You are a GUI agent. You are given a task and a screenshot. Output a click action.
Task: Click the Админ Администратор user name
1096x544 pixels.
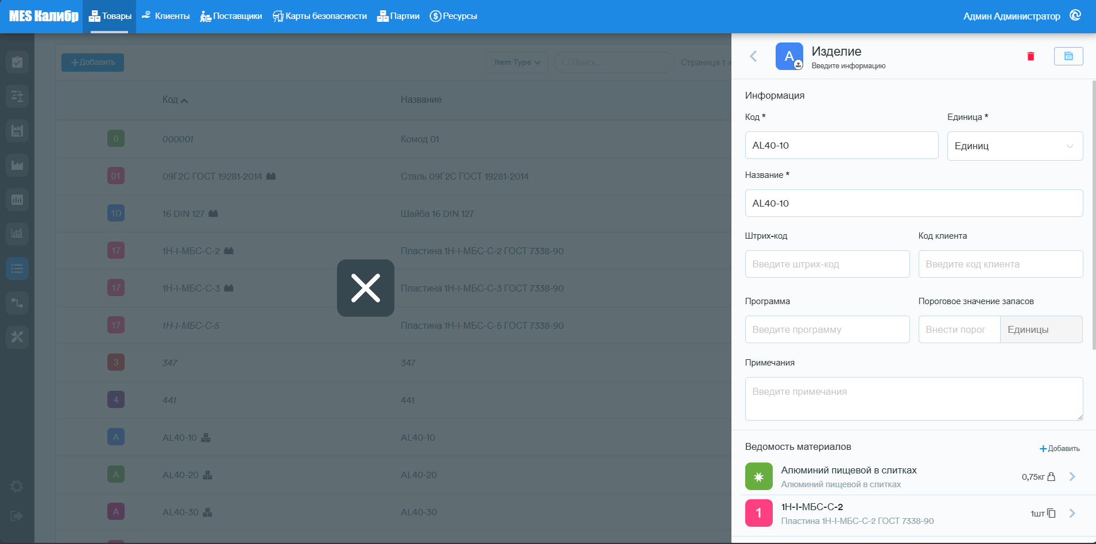(x=1012, y=16)
